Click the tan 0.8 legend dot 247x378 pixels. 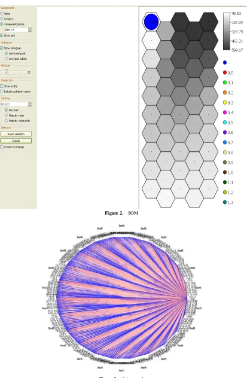[x=225, y=153]
